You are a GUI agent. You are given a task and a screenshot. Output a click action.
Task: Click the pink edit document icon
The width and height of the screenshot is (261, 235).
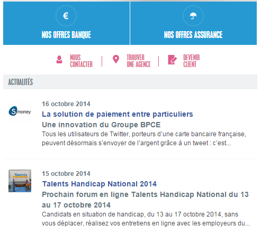(172, 60)
